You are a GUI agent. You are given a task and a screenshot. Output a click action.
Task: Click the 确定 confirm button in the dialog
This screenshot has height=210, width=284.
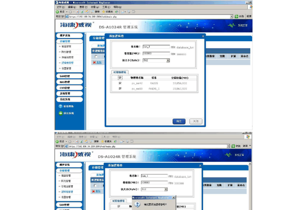pyautogui.click(x=179, y=121)
